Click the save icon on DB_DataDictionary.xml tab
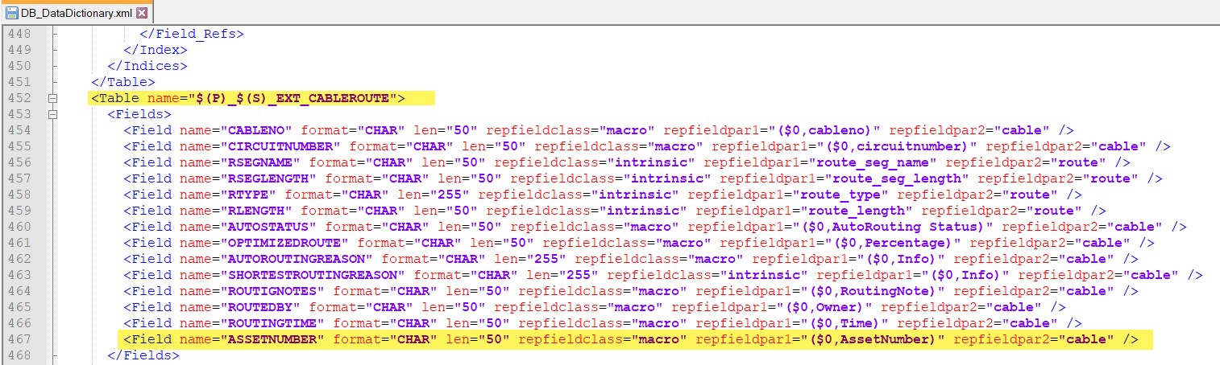The width and height of the screenshot is (1220, 365). 12,13
